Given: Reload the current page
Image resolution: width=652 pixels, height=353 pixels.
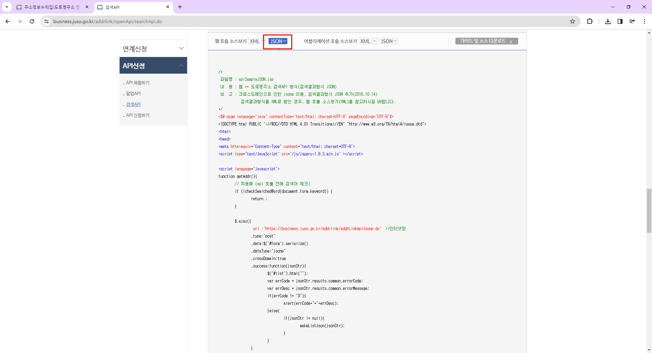Looking at the screenshot, I should point(32,21).
